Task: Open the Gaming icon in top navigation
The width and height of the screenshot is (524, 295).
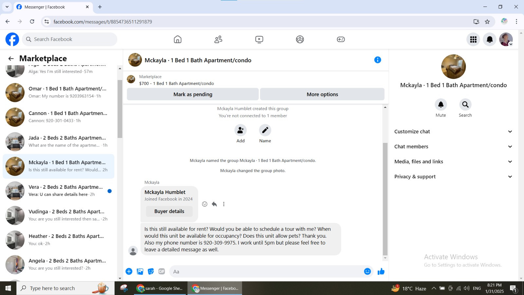Action: pyautogui.click(x=341, y=39)
